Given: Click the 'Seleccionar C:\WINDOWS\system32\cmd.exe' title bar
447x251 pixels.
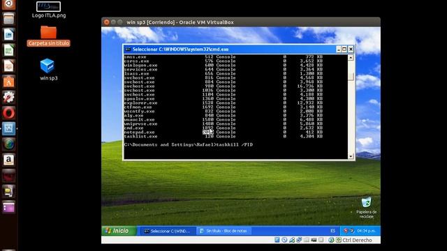Looking at the screenshot, I should coord(230,50).
